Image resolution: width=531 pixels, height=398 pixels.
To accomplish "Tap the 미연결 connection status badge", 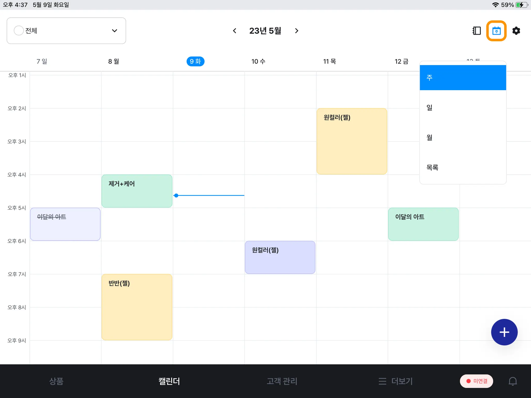I will (x=476, y=381).
